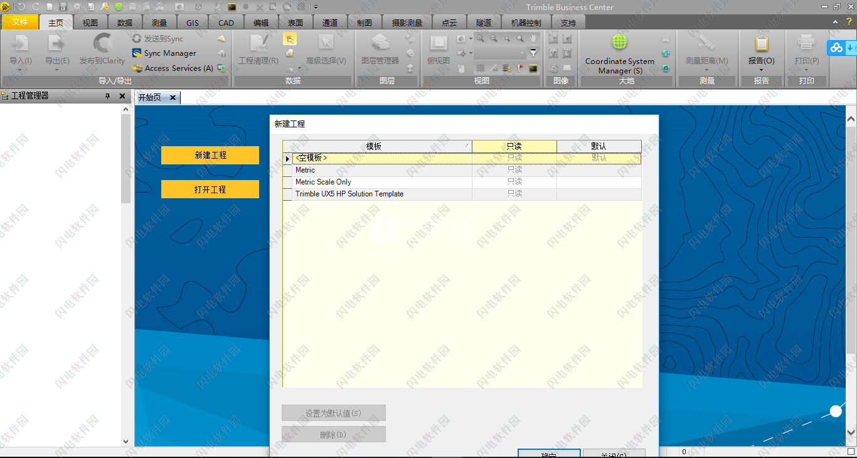Switch to the CAD ribbon tab

click(226, 23)
